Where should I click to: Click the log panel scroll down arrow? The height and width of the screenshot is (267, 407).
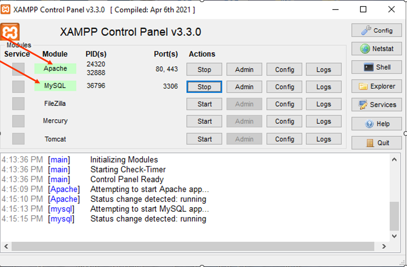(x=394, y=236)
